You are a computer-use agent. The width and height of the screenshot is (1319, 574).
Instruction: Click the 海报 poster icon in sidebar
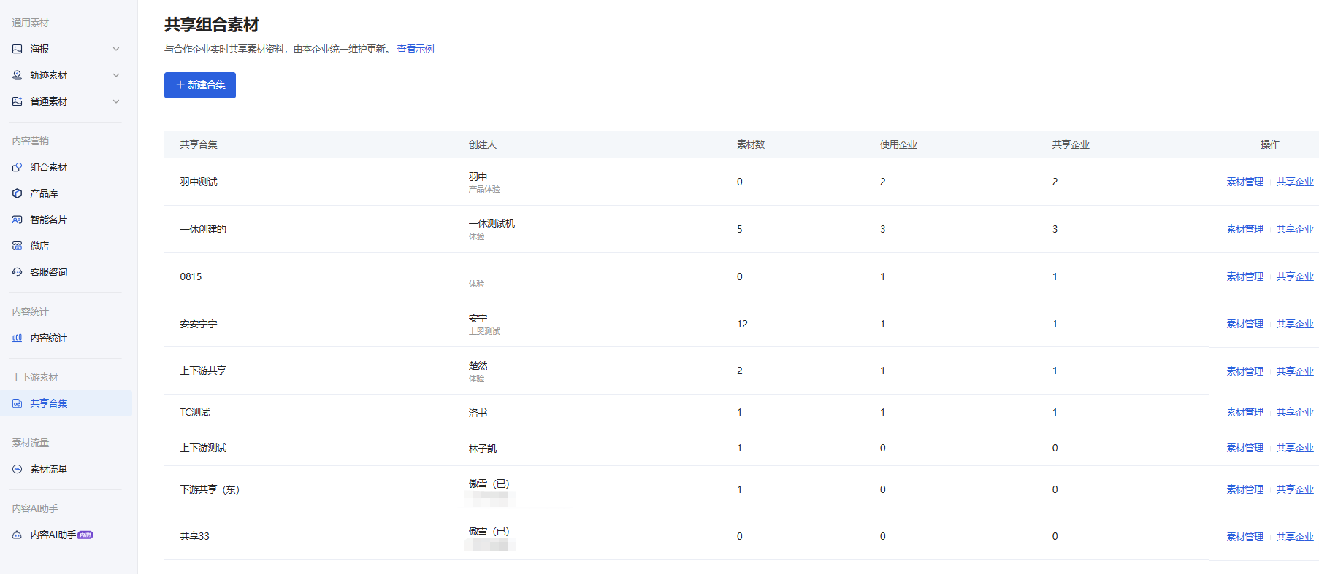(x=18, y=49)
